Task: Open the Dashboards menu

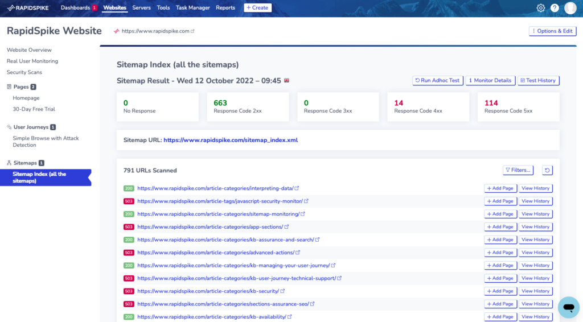Action: tap(75, 8)
